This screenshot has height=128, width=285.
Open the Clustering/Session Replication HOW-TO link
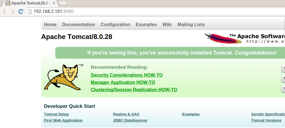134,90
